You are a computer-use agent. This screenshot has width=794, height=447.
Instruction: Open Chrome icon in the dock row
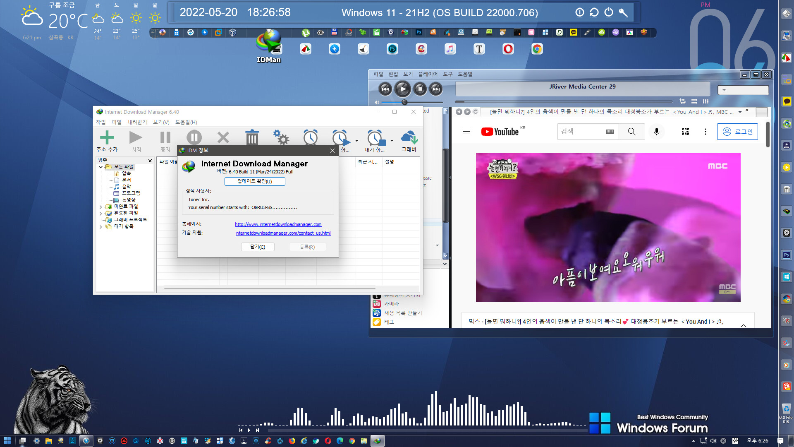[537, 49]
